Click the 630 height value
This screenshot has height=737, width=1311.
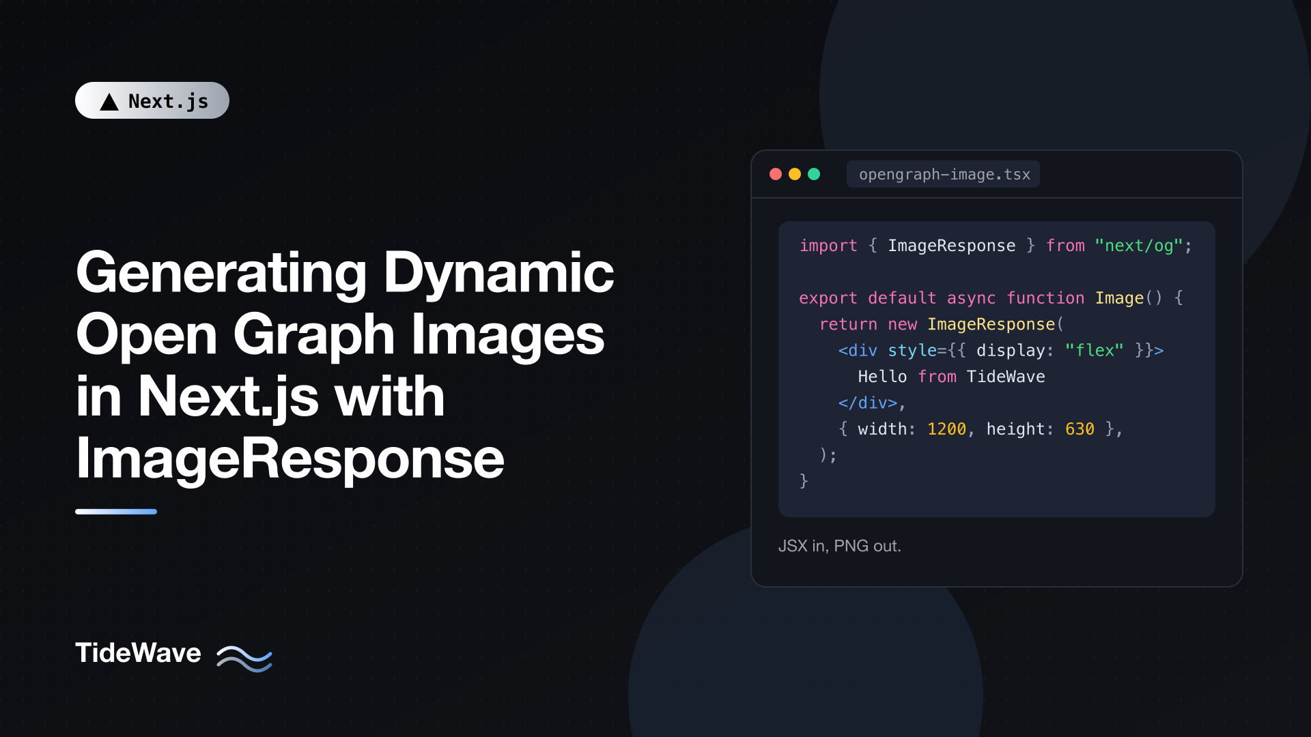tap(1080, 429)
